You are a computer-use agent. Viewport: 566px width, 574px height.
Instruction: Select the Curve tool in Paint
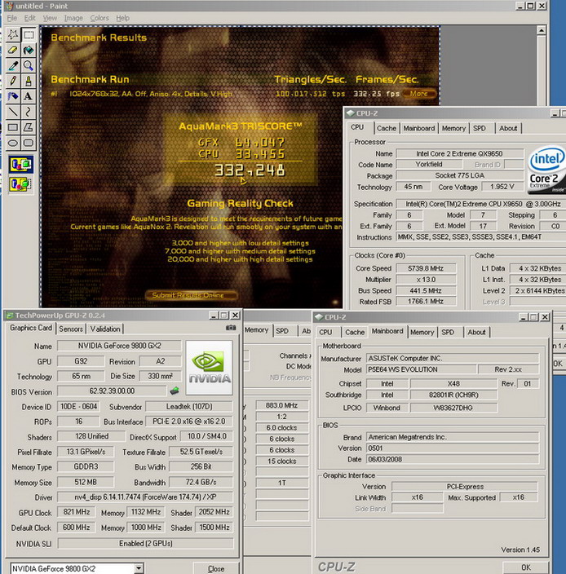click(29, 112)
